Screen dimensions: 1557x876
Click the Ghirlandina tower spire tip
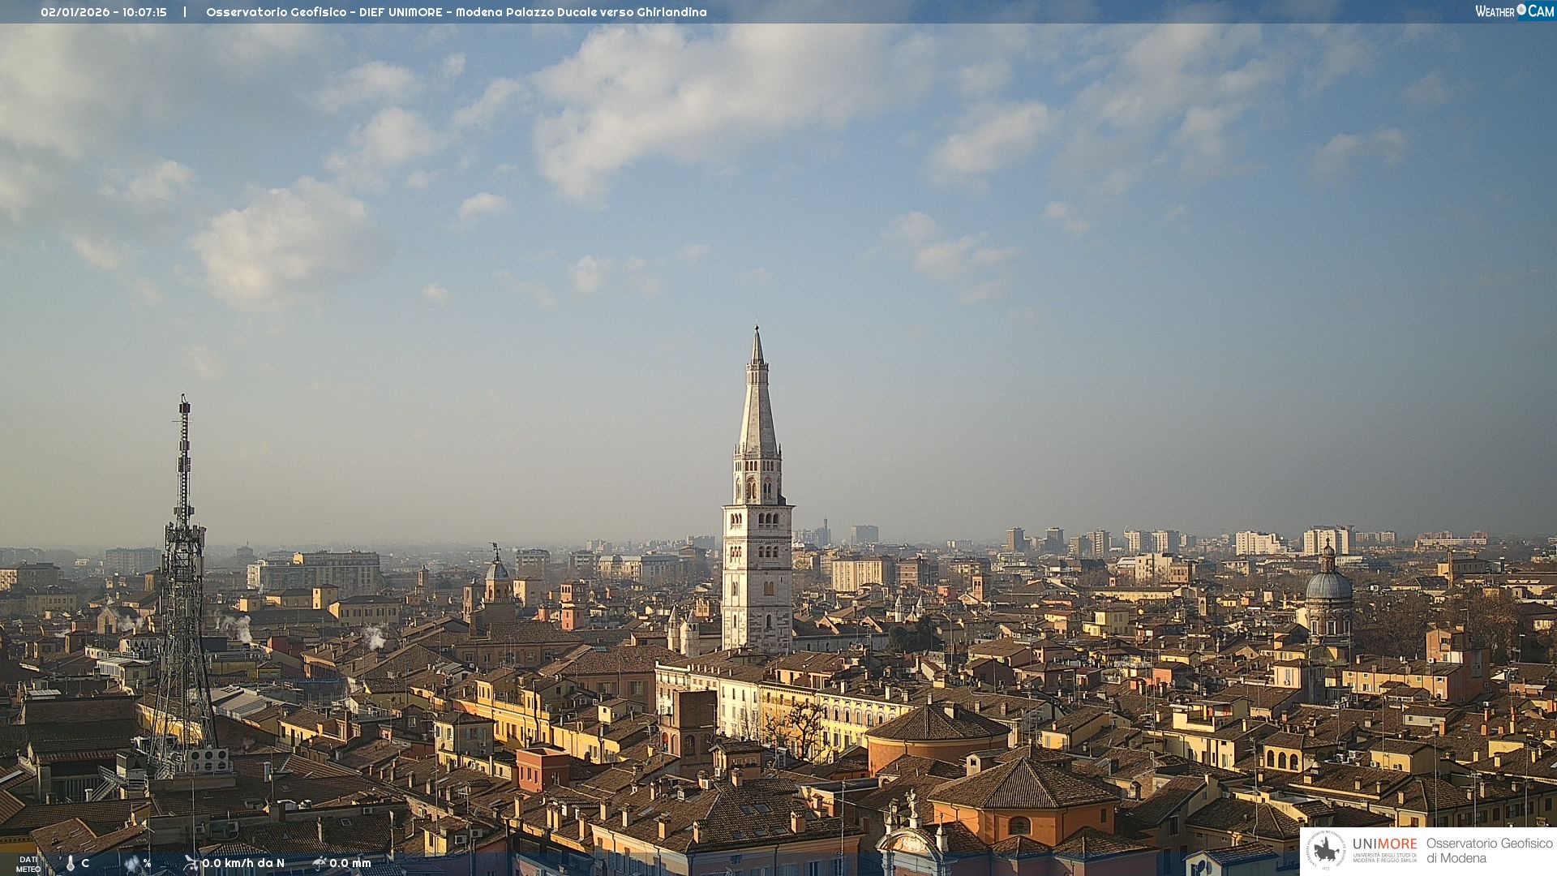tap(757, 331)
